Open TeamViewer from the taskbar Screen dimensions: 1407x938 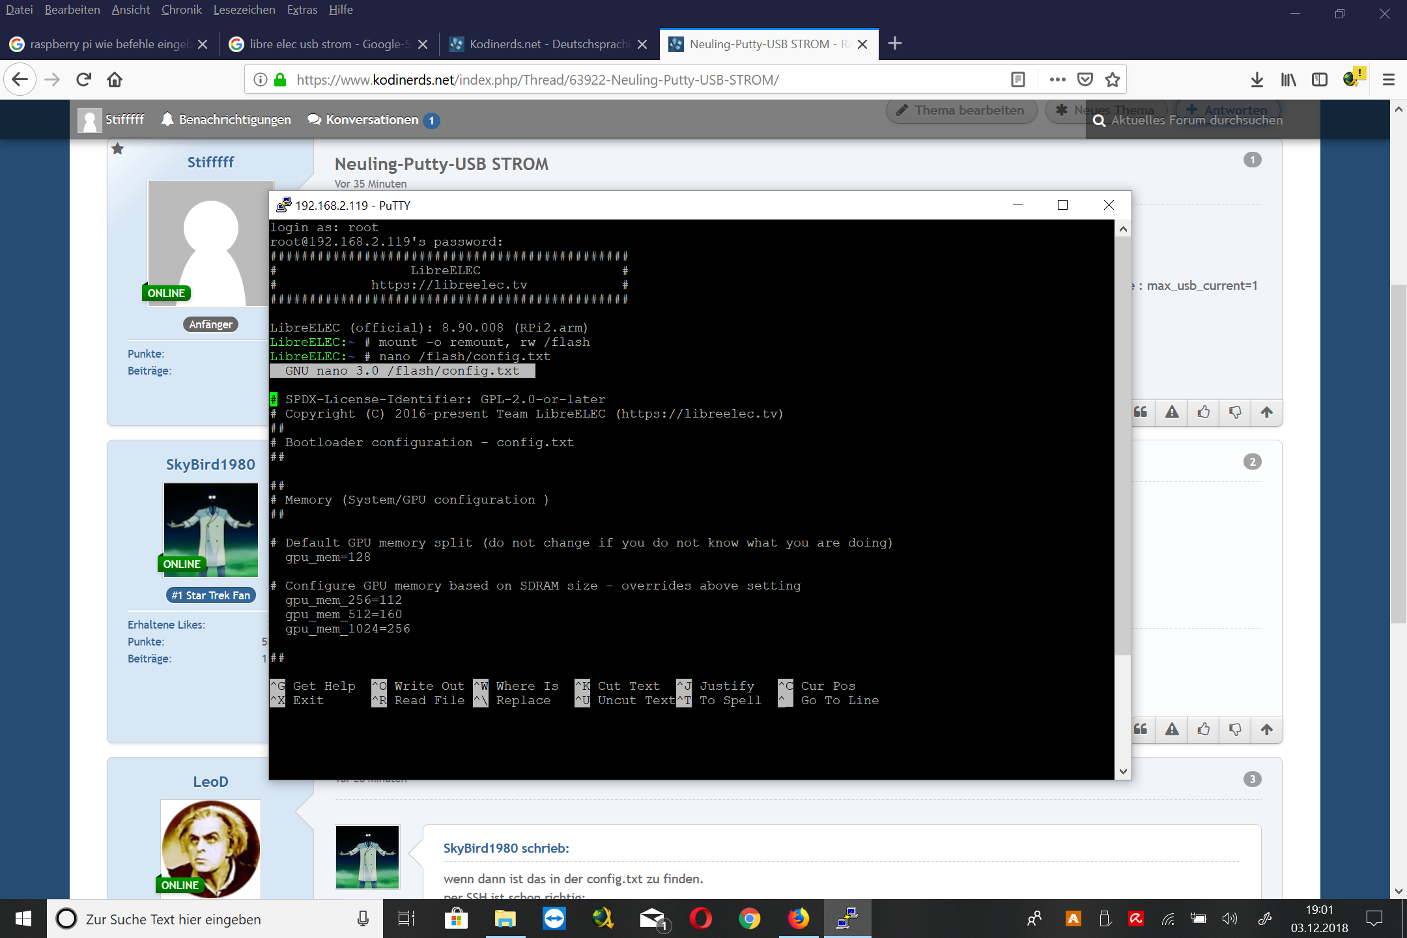(554, 918)
